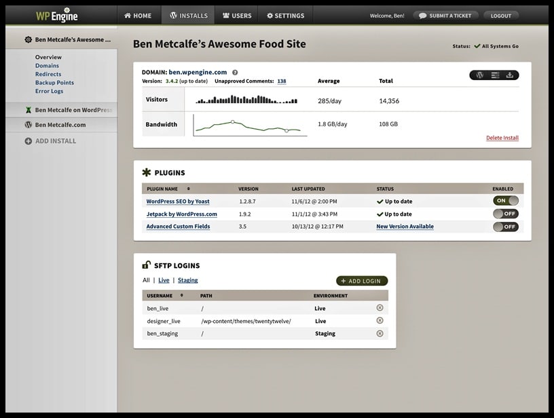Click the checkmark in WordPress SEO status
The width and height of the screenshot is (554, 418).
click(x=380, y=202)
